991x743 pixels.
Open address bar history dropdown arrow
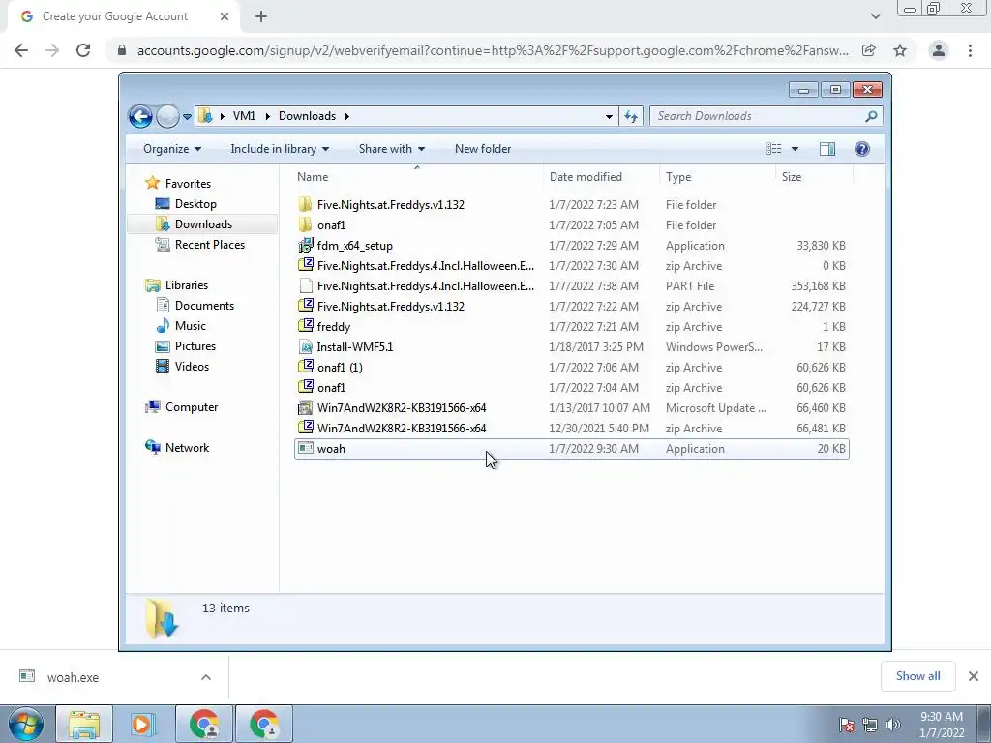(x=609, y=116)
